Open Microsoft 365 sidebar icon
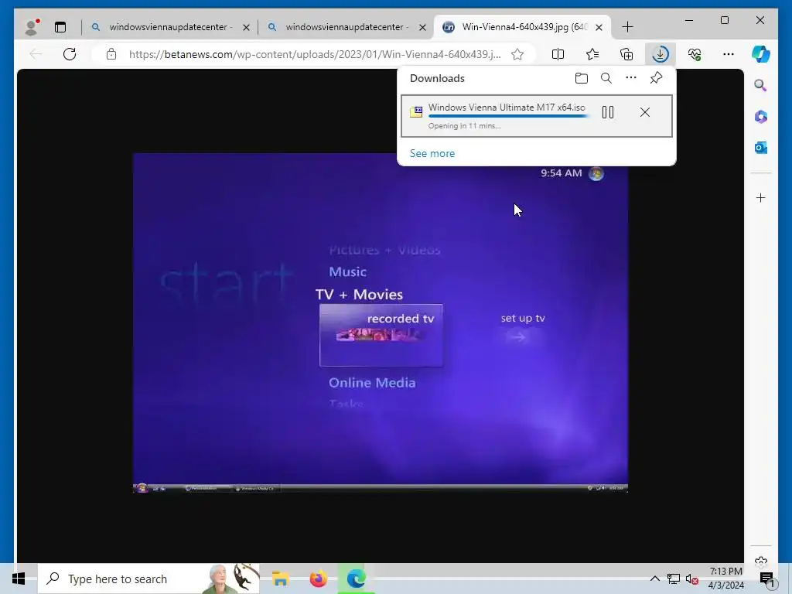792x594 pixels. point(761,117)
